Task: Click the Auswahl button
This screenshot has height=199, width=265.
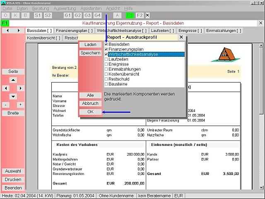Action: tap(13, 171)
